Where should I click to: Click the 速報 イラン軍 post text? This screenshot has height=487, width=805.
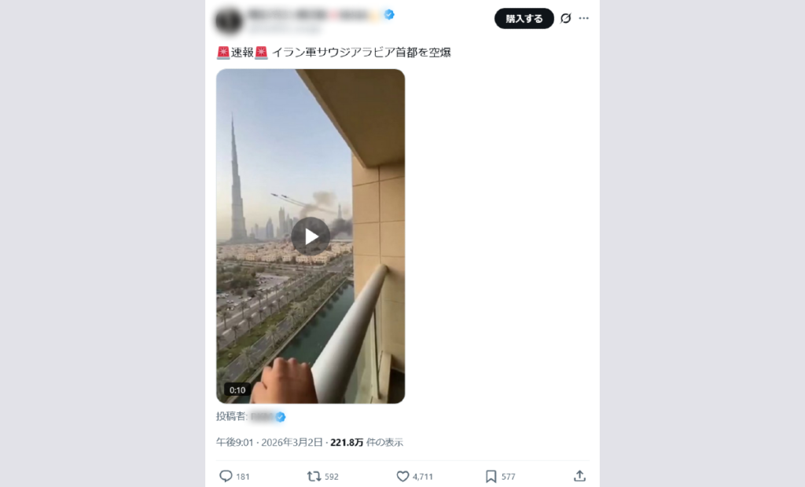333,53
